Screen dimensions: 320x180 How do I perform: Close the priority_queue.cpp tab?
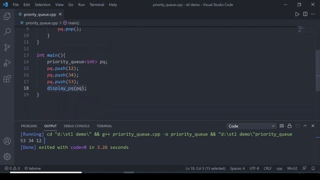tap(60, 14)
